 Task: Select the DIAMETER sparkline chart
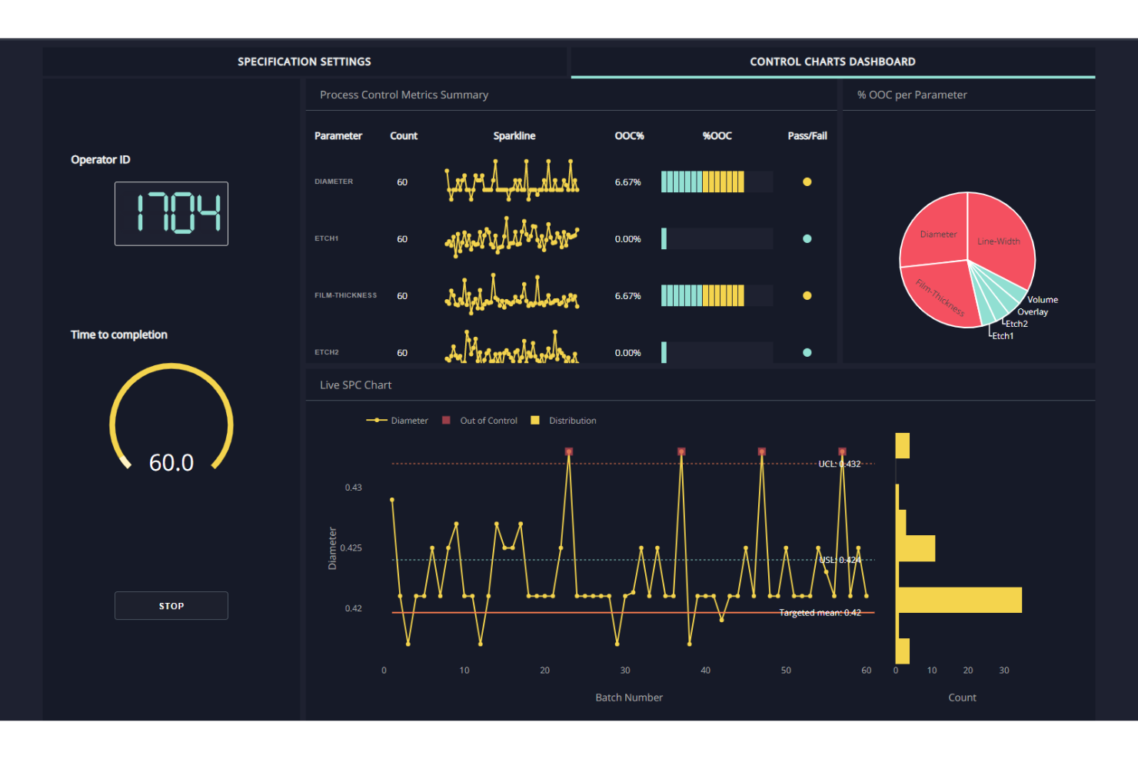tap(512, 178)
